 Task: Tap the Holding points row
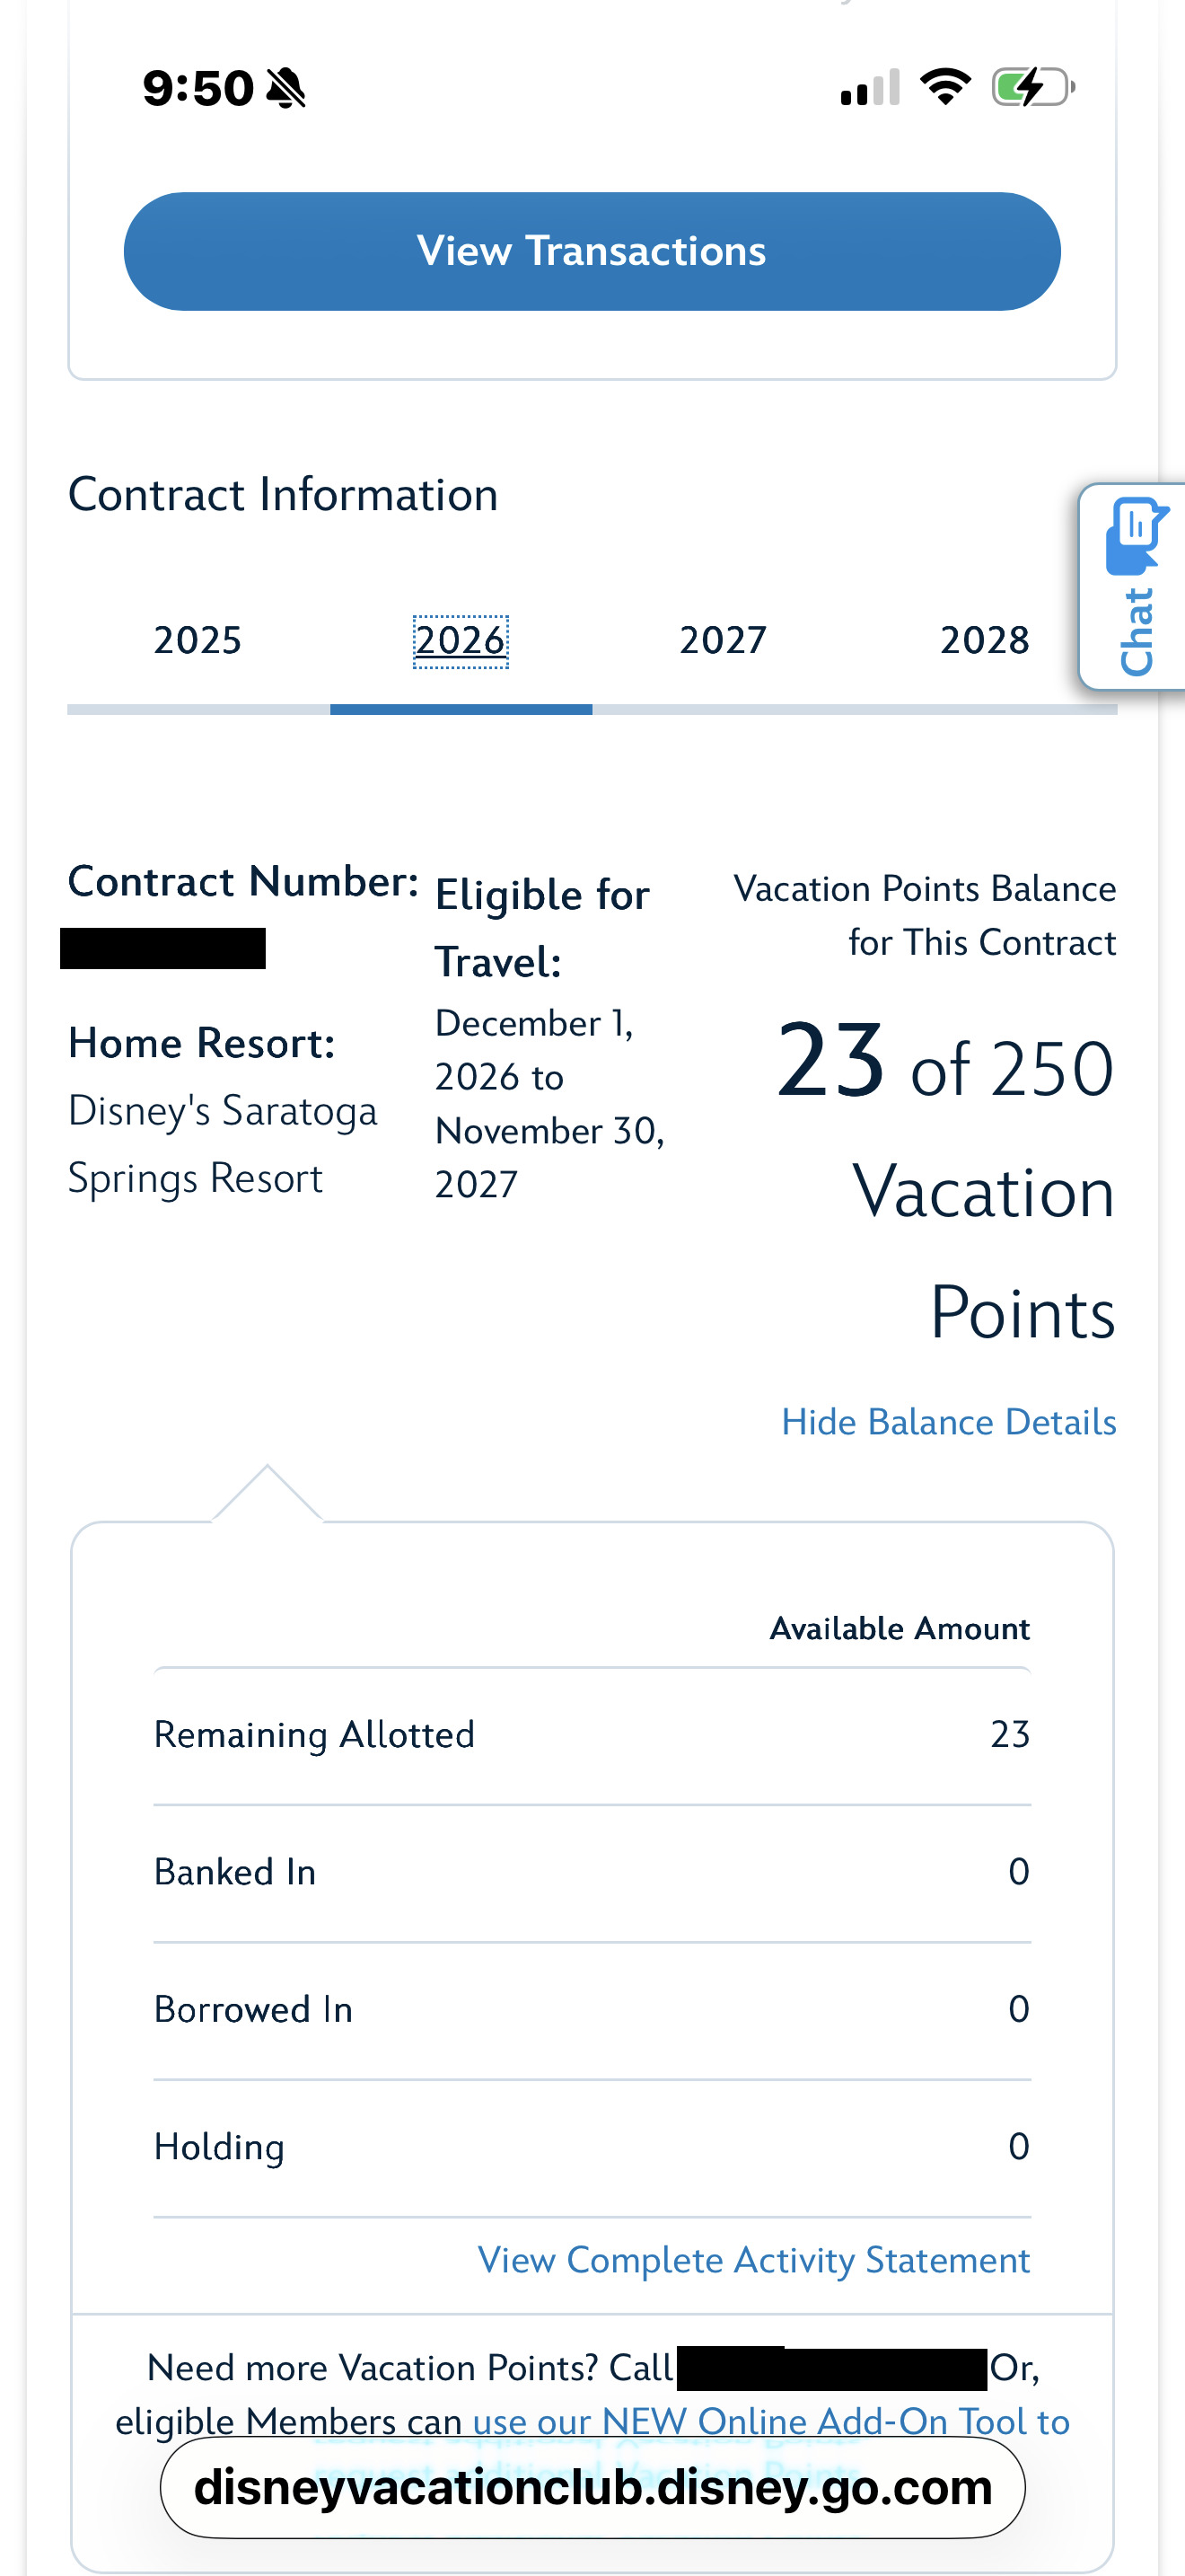click(x=592, y=2147)
